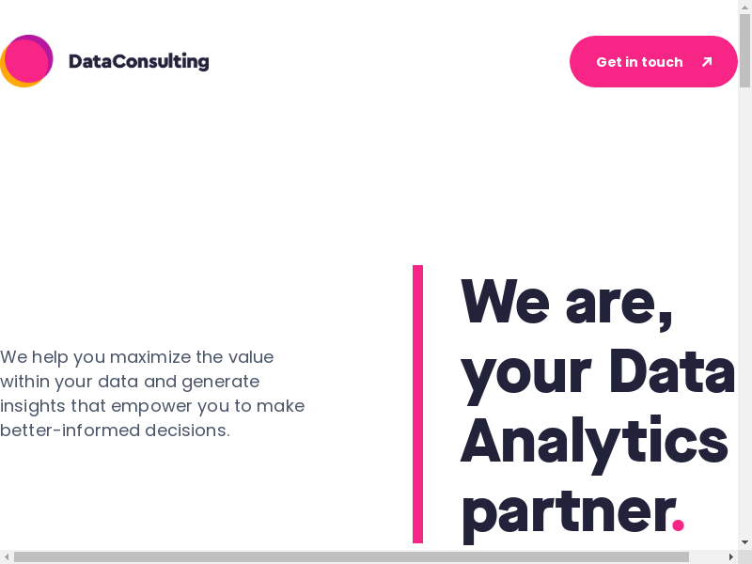Screen dimensions: 752x564
Task: Click the vertical scrollbar down arrow
Action: (x=744, y=542)
